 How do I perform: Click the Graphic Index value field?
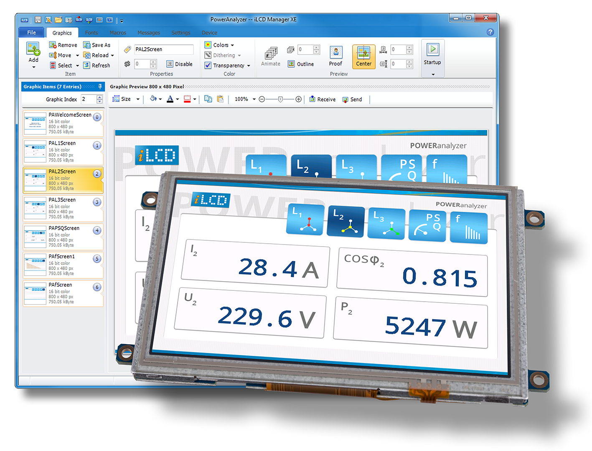[x=89, y=99]
